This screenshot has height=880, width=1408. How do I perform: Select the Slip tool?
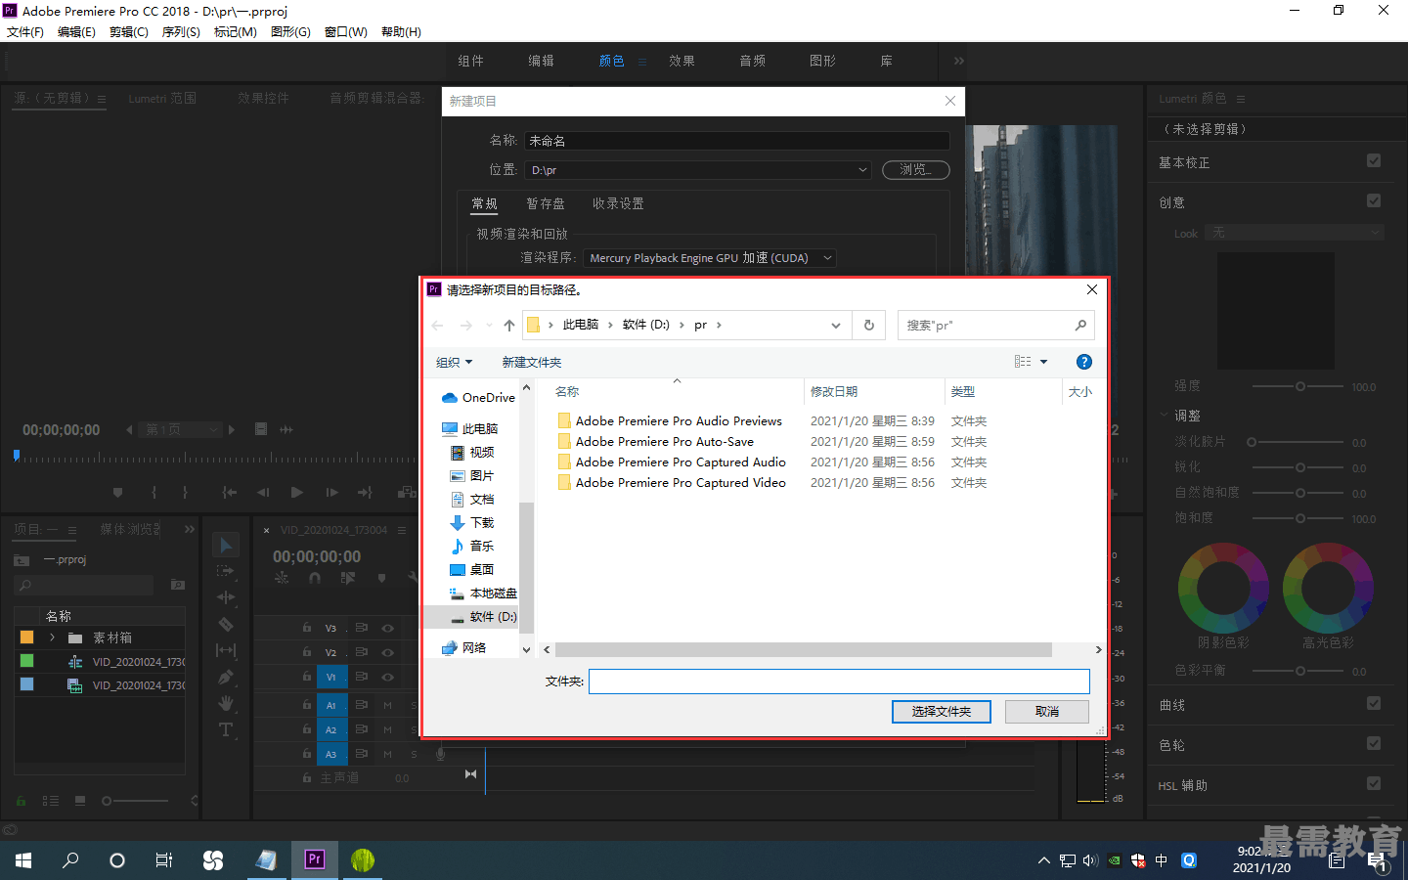pos(226,650)
